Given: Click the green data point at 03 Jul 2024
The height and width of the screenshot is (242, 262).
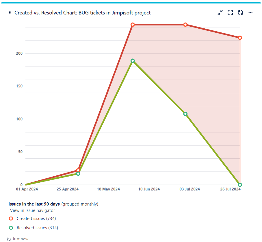Looking at the screenshot, I should [x=185, y=114].
